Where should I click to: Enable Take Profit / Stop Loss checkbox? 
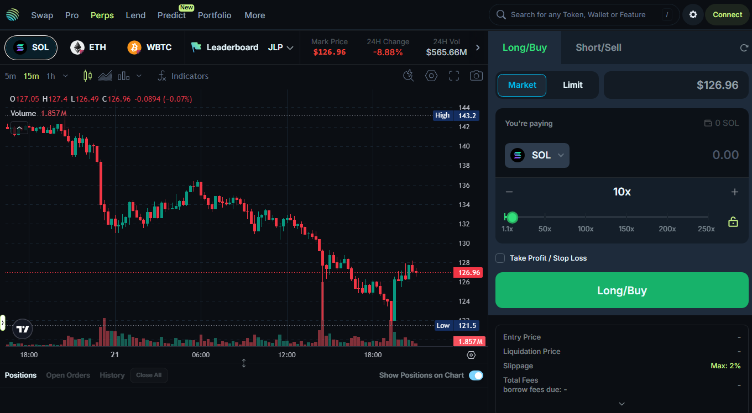tap(500, 258)
